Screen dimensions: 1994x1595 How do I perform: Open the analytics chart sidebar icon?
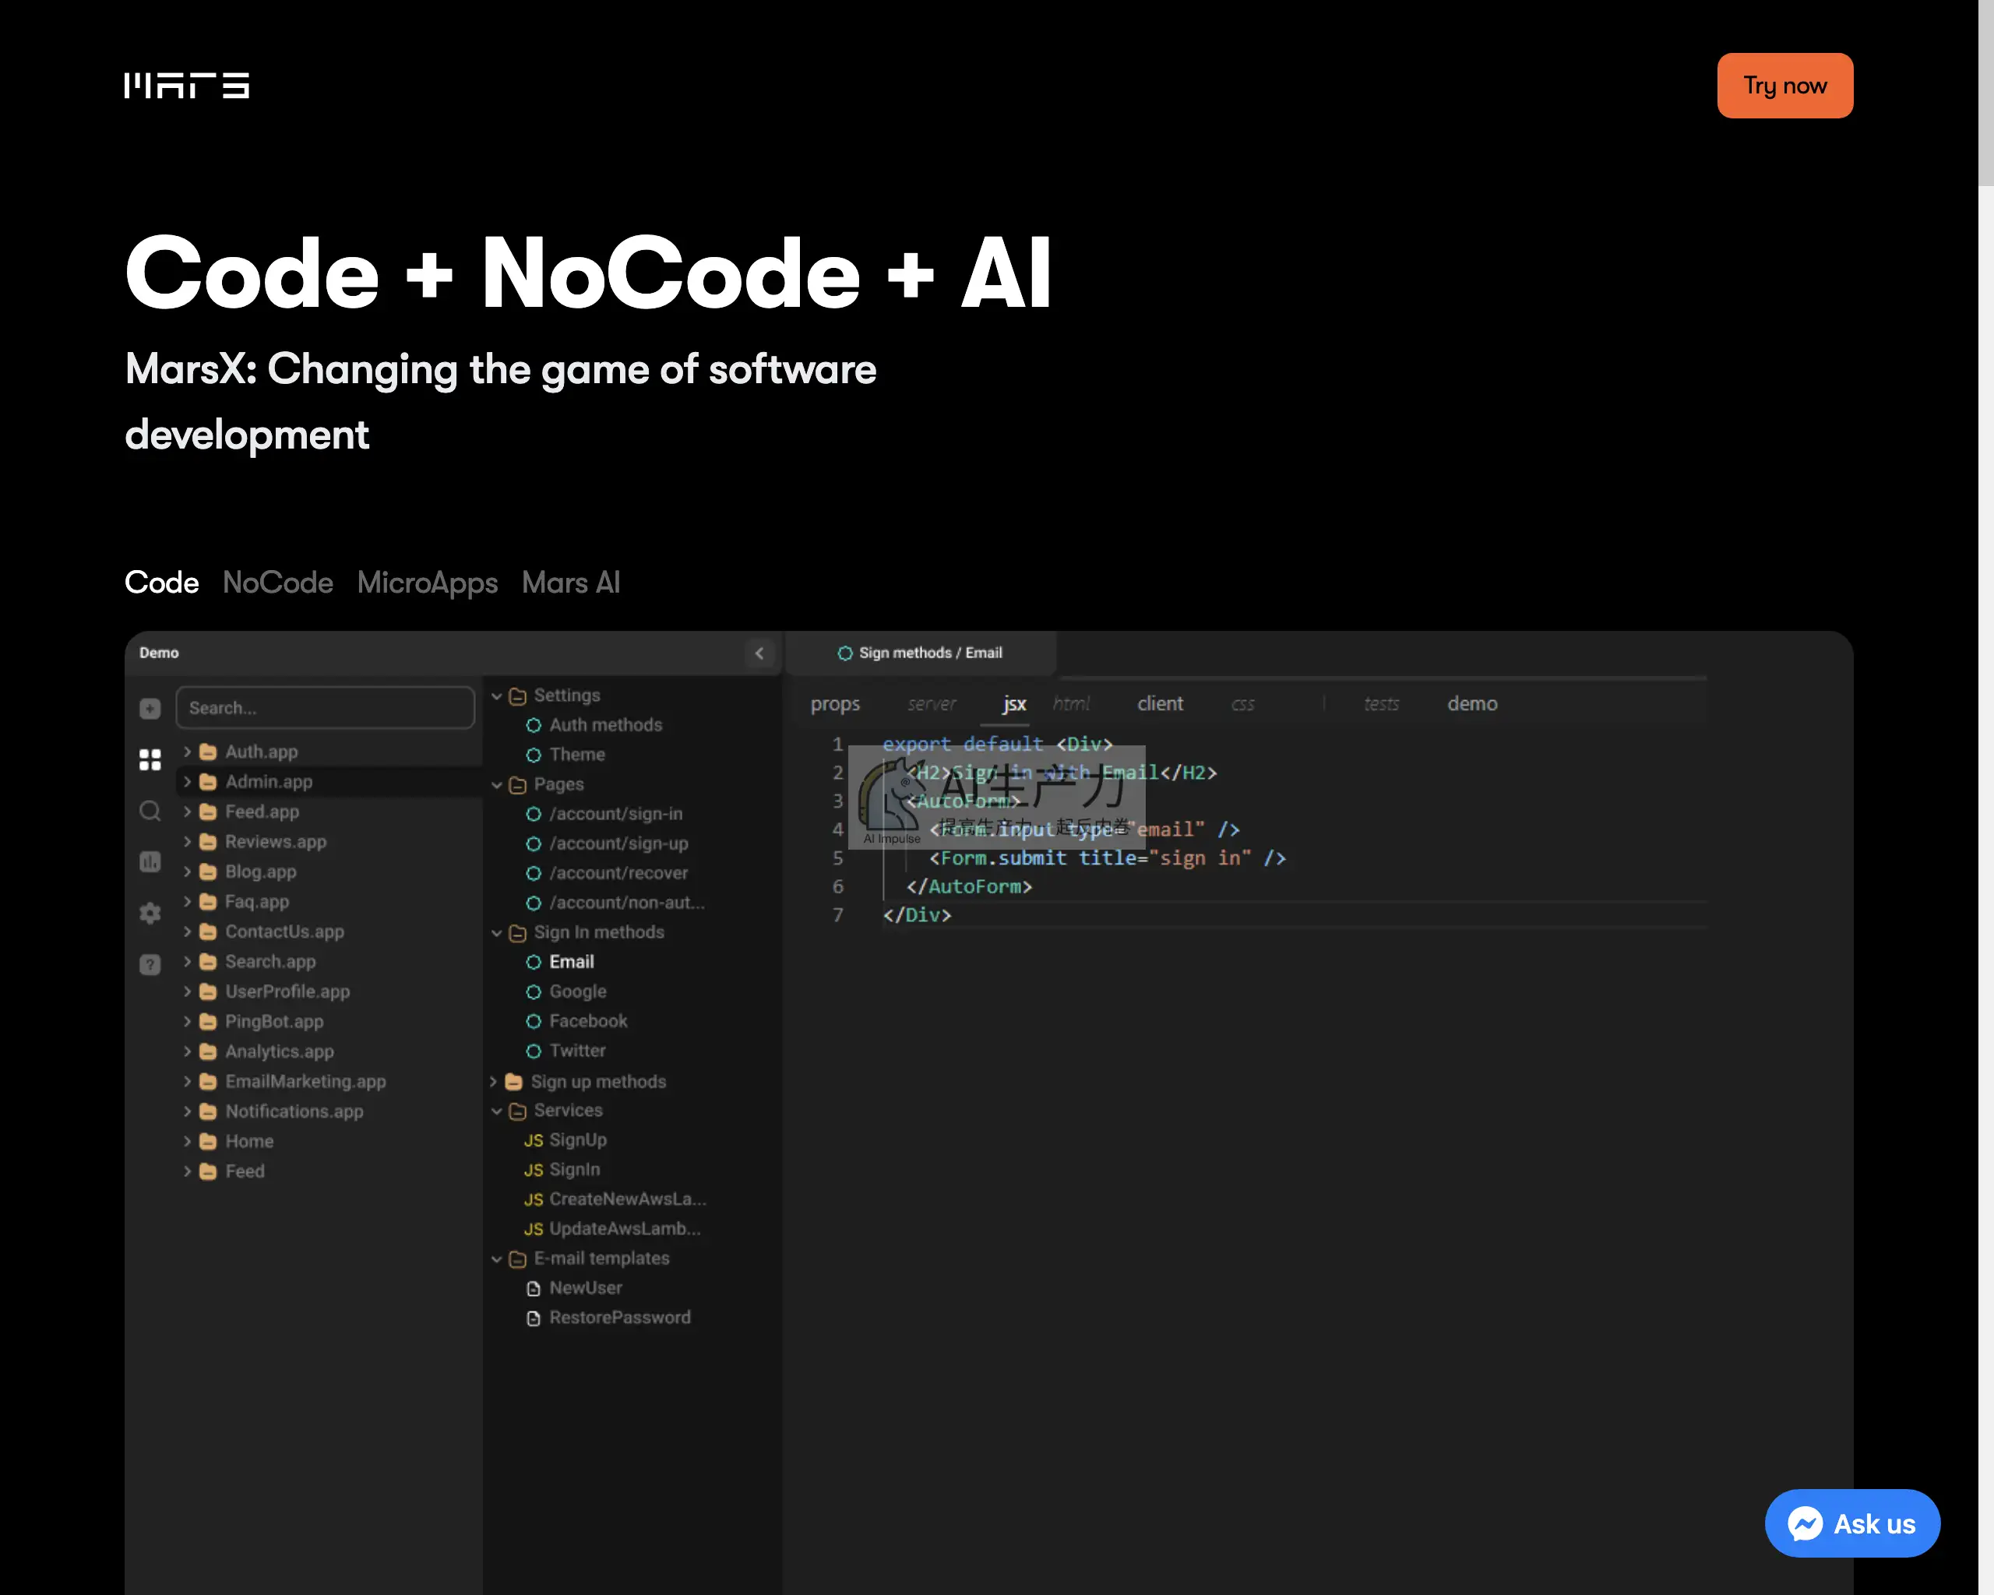(150, 862)
